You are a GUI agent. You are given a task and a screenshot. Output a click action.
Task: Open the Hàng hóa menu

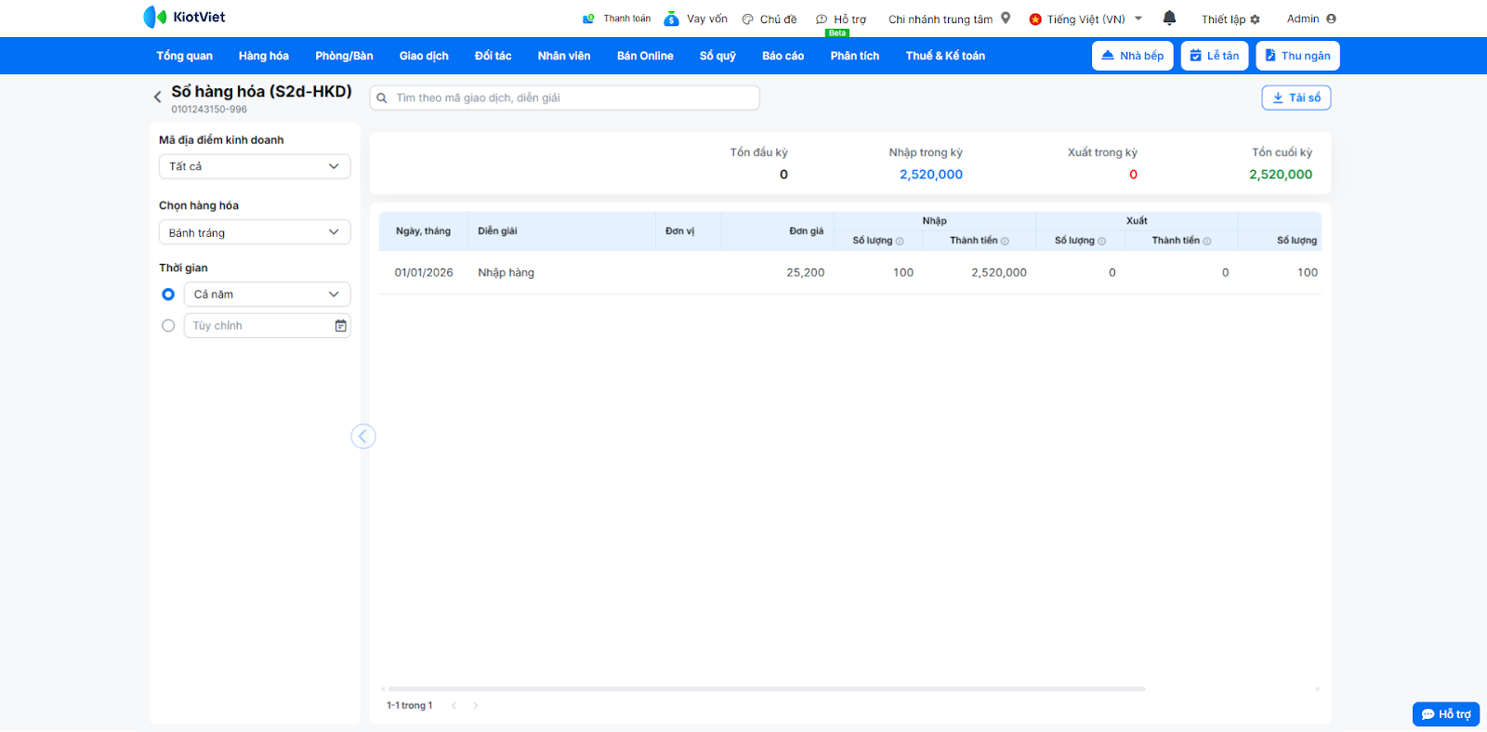pos(263,56)
